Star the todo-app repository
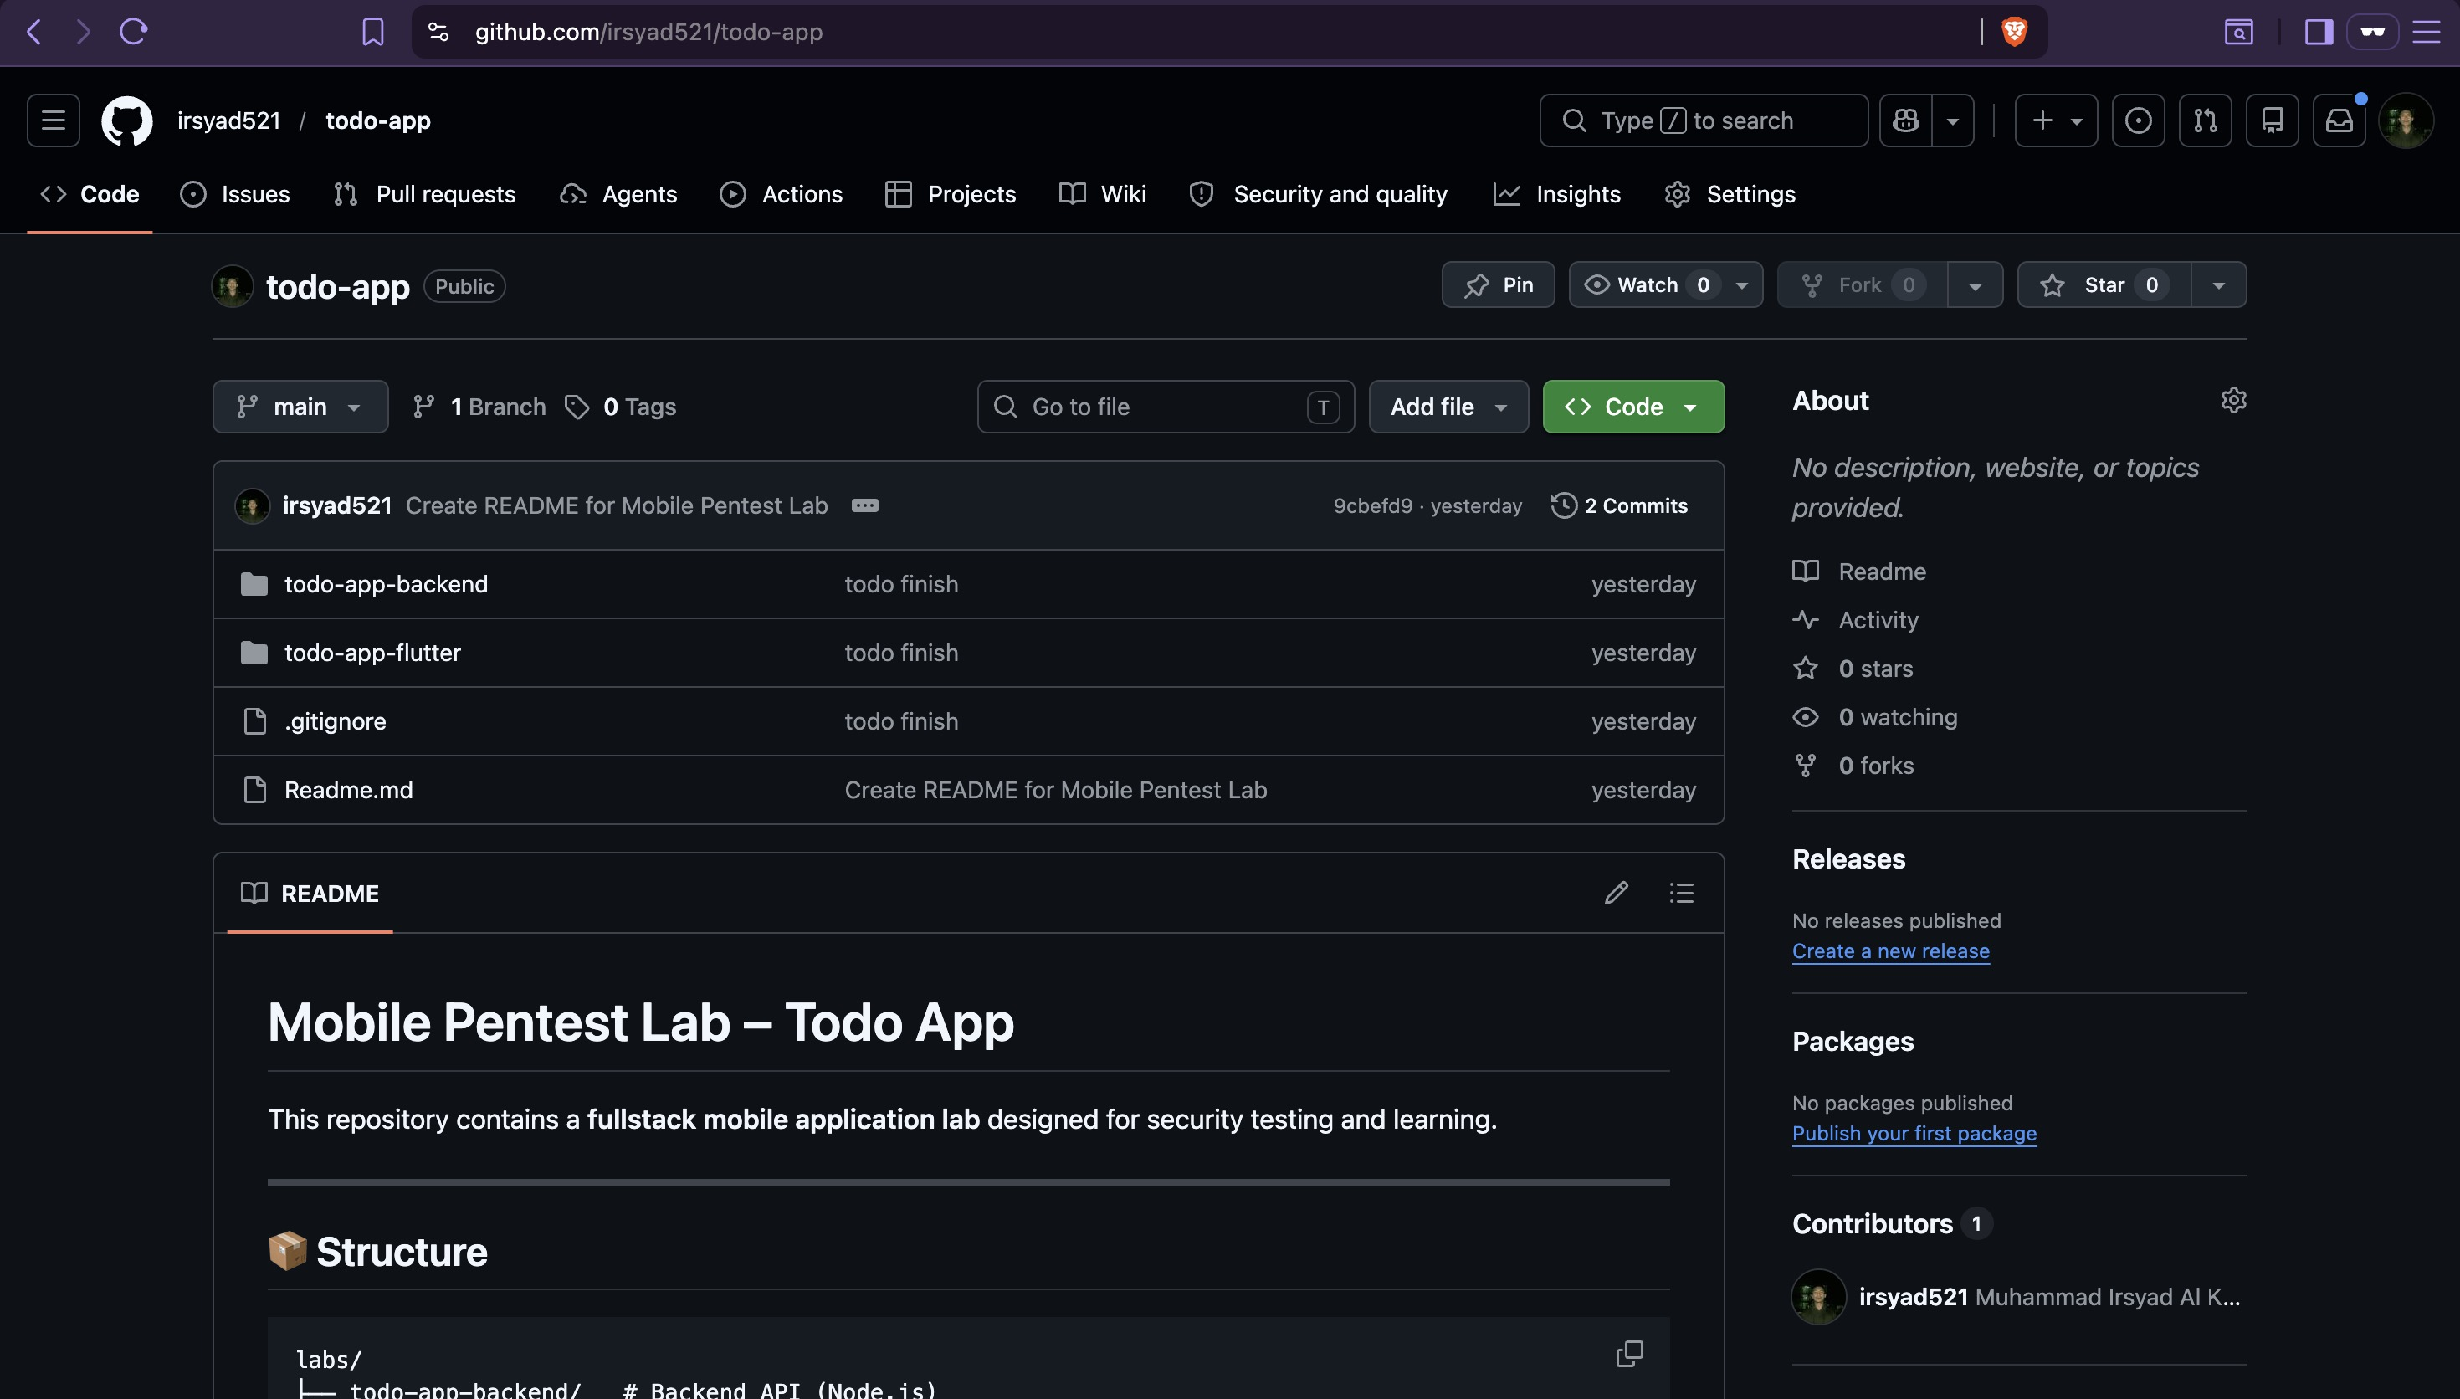This screenshot has height=1399, width=2460. (2104, 284)
